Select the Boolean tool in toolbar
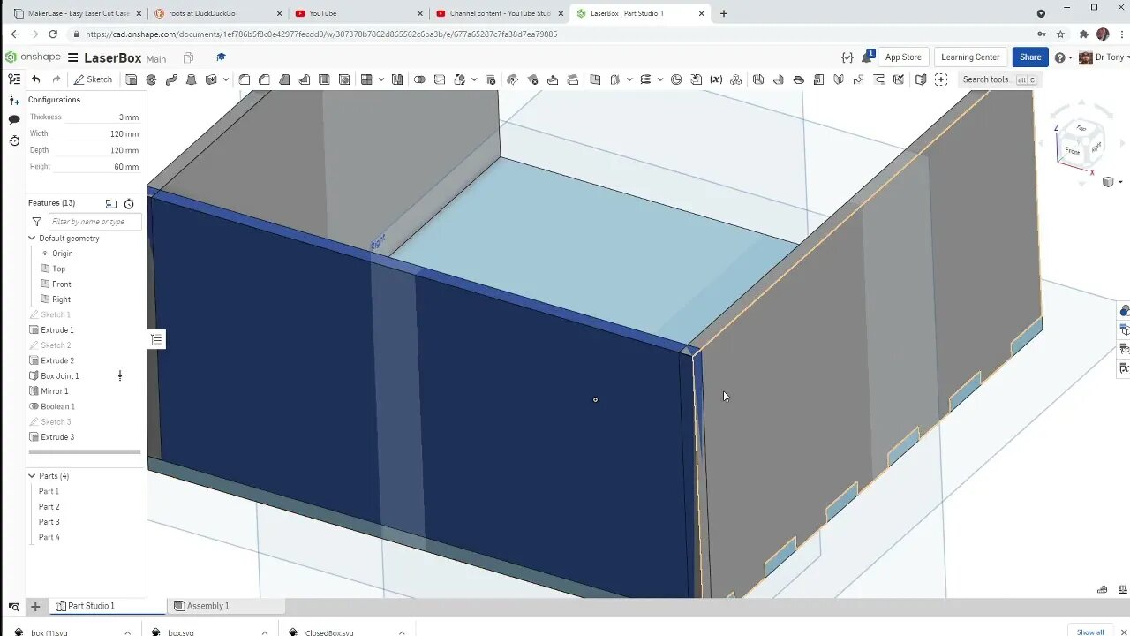The height and width of the screenshot is (636, 1130). point(419,79)
